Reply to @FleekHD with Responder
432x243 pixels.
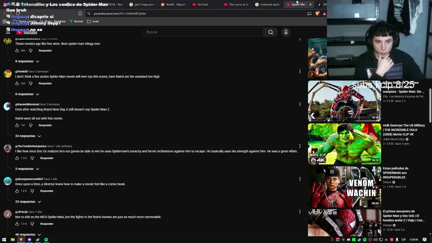[x=45, y=83]
